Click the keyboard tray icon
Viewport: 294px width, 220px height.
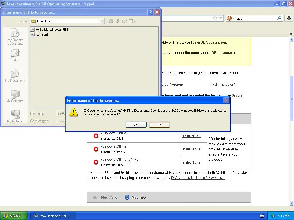coord(262,216)
